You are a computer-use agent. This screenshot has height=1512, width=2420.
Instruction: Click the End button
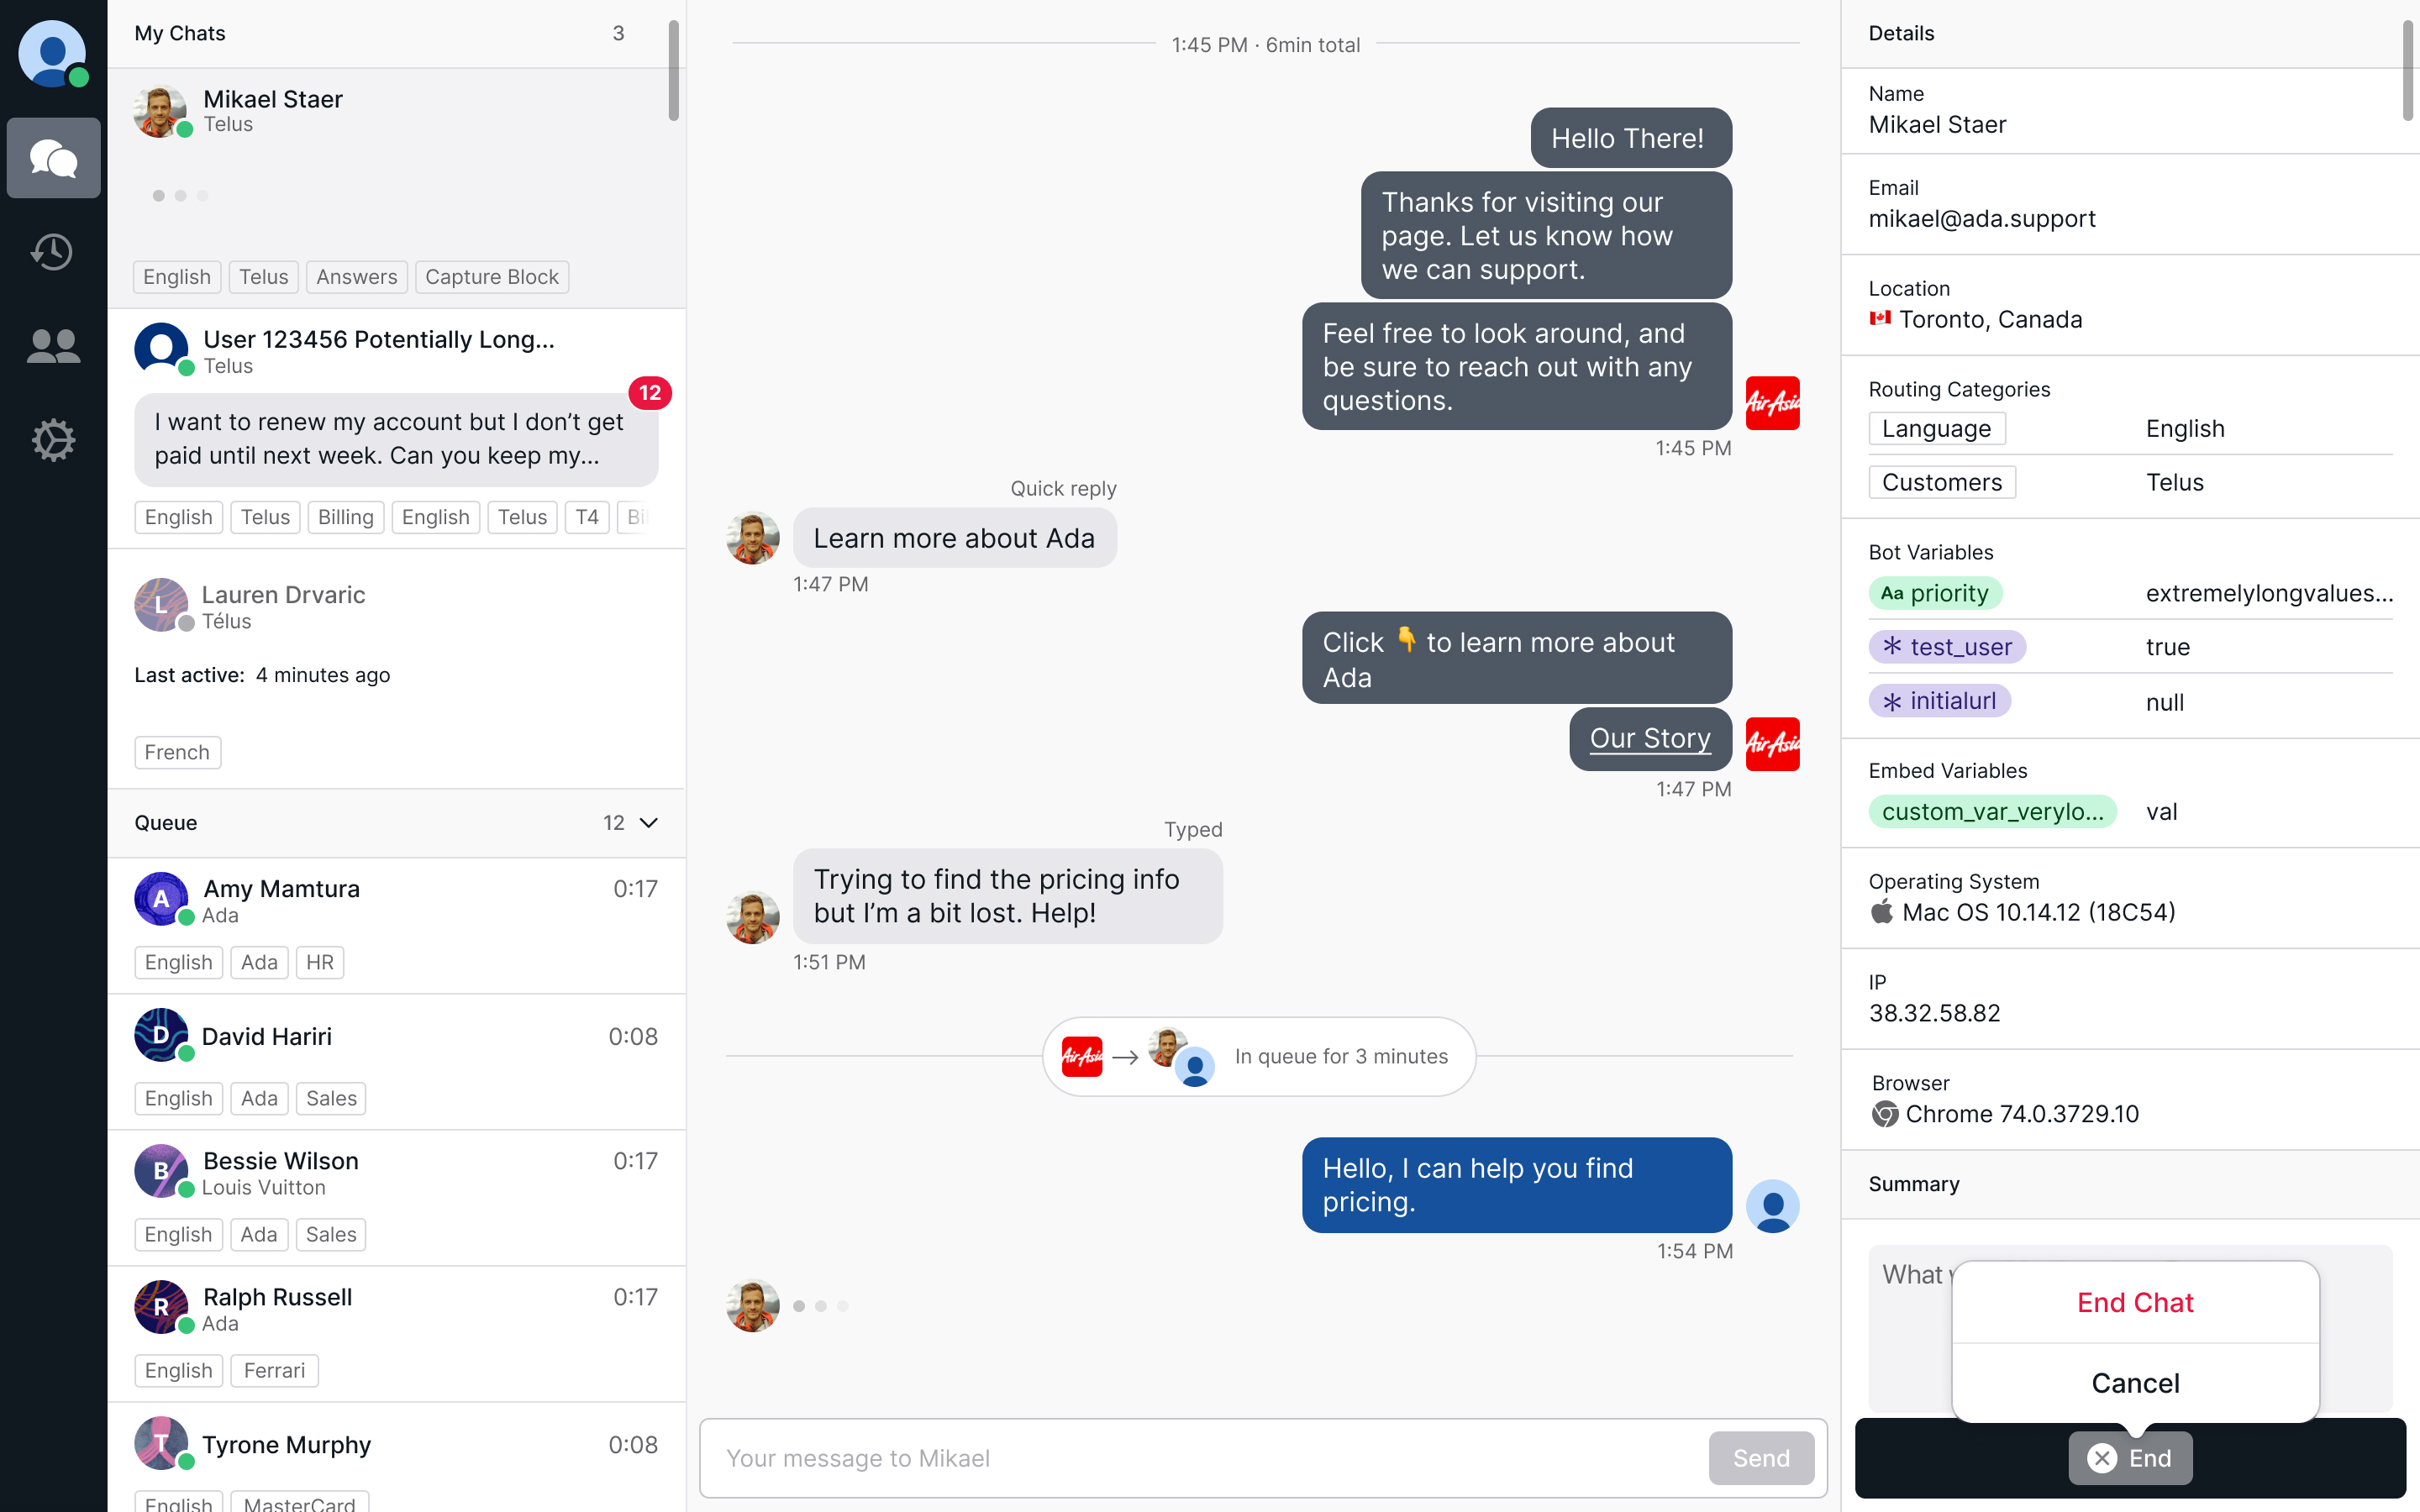point(2130,1458)
